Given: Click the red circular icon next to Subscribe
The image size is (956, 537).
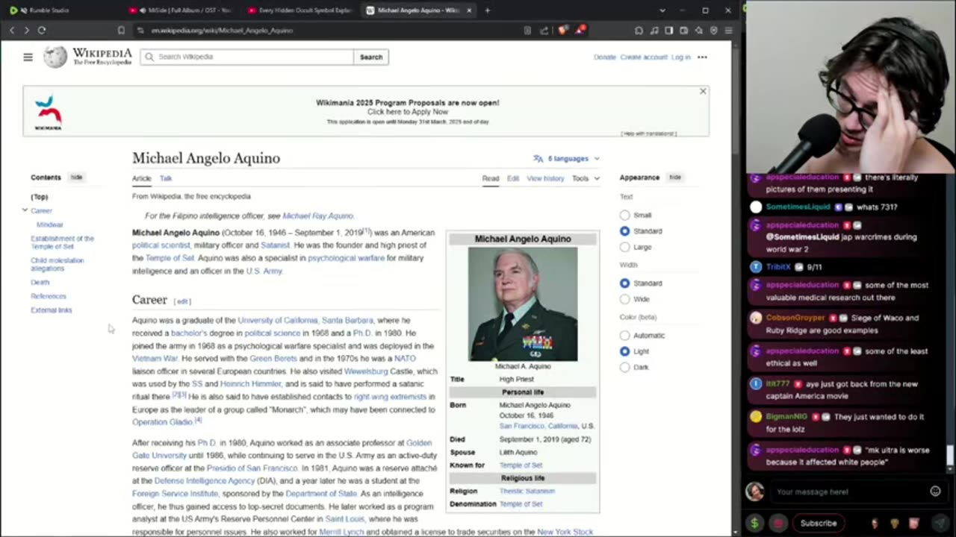Looking at the screenshot, I should 777,523.
